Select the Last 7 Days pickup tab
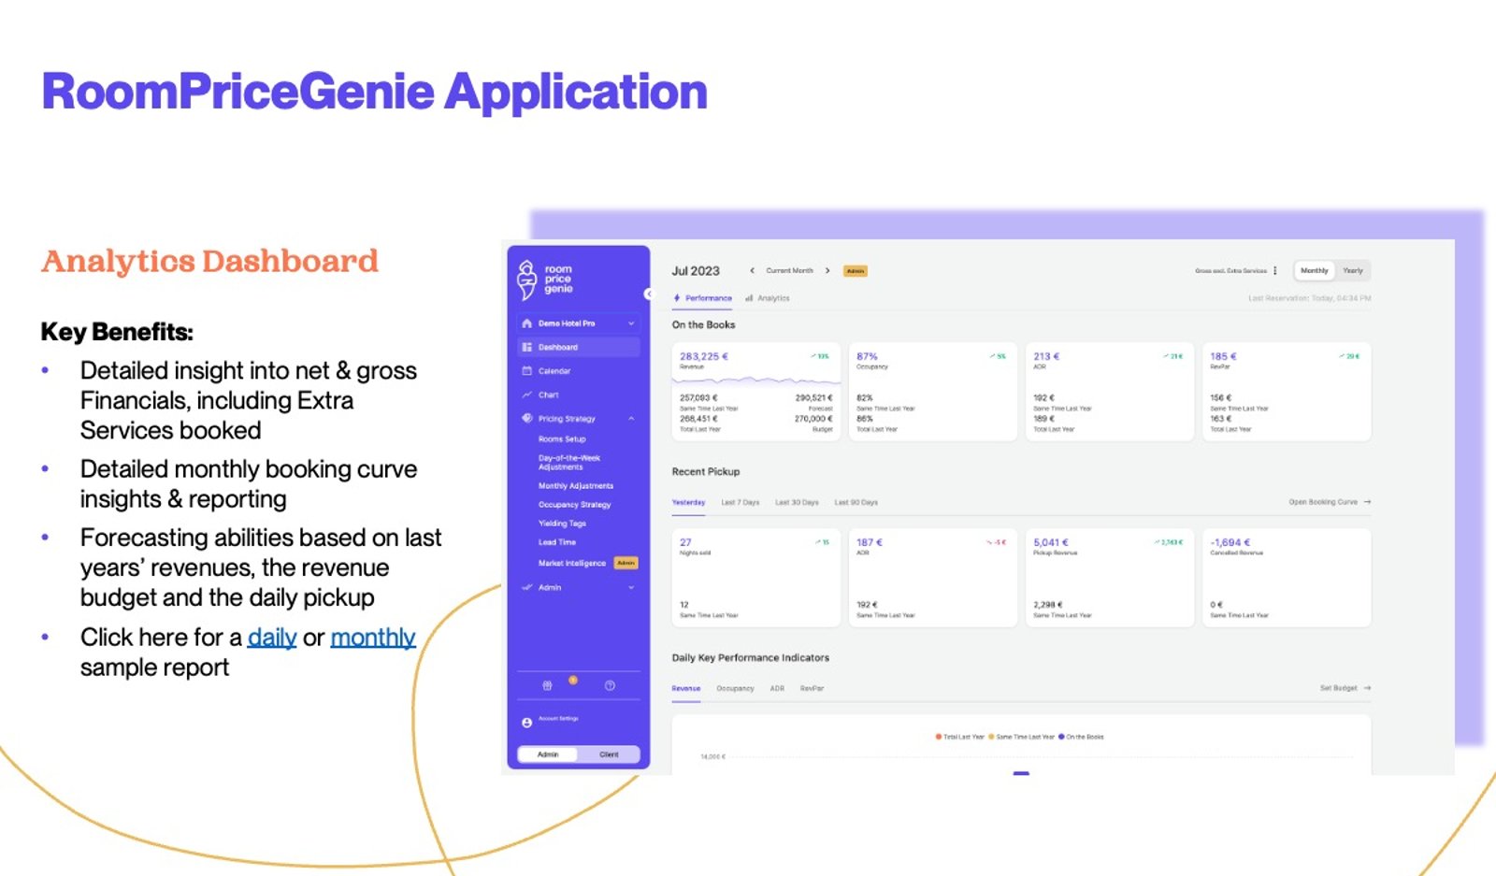 (741, 502)
